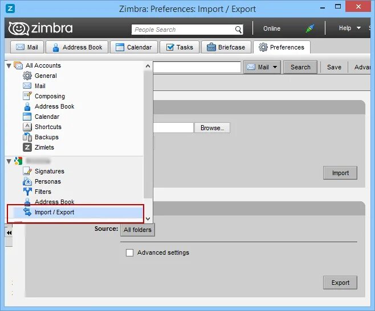Click the Import button

tap(340, 173)
